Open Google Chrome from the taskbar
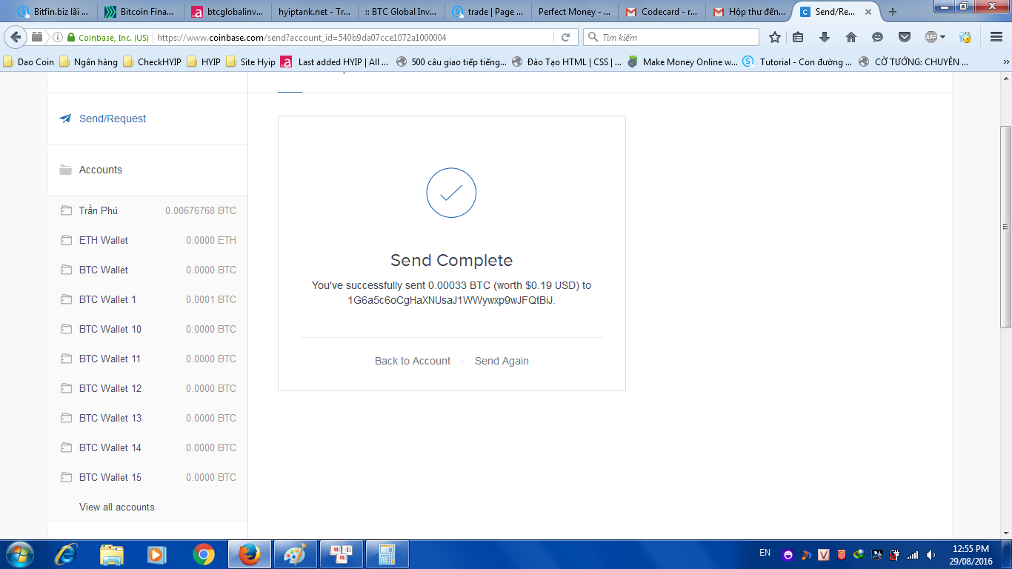Viewport: 1012px width, 569px height. click(203, 554)
